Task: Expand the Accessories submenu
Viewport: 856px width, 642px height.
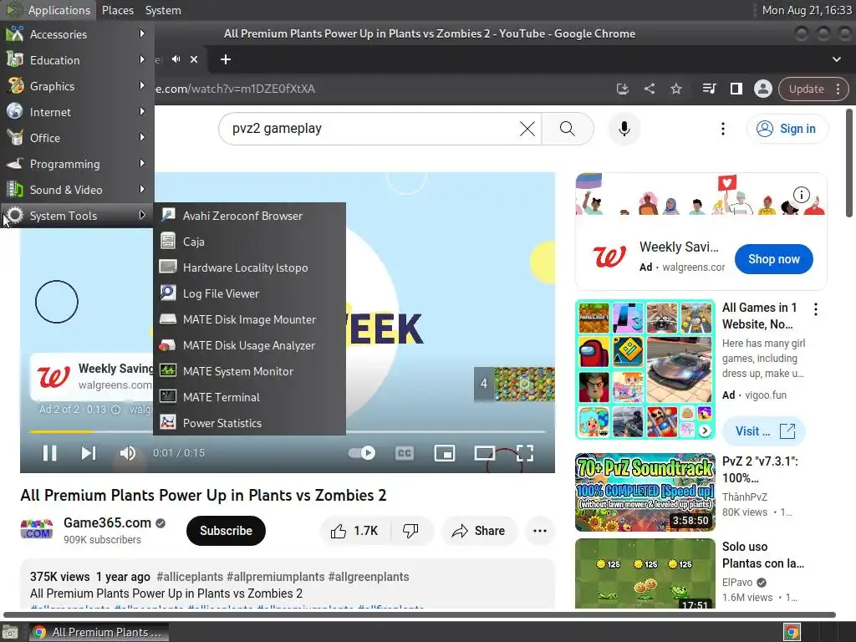Action: [x=77, y=34]
